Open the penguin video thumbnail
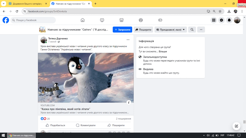This screenshot has width=246, height=138. [x=86, y=78]
